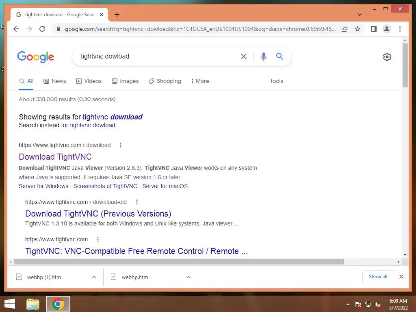This screenshot has height=312, width=416.
Task: Open the Server for macOS sitelink
Action: pyautogui.click(x=165, y=186)
